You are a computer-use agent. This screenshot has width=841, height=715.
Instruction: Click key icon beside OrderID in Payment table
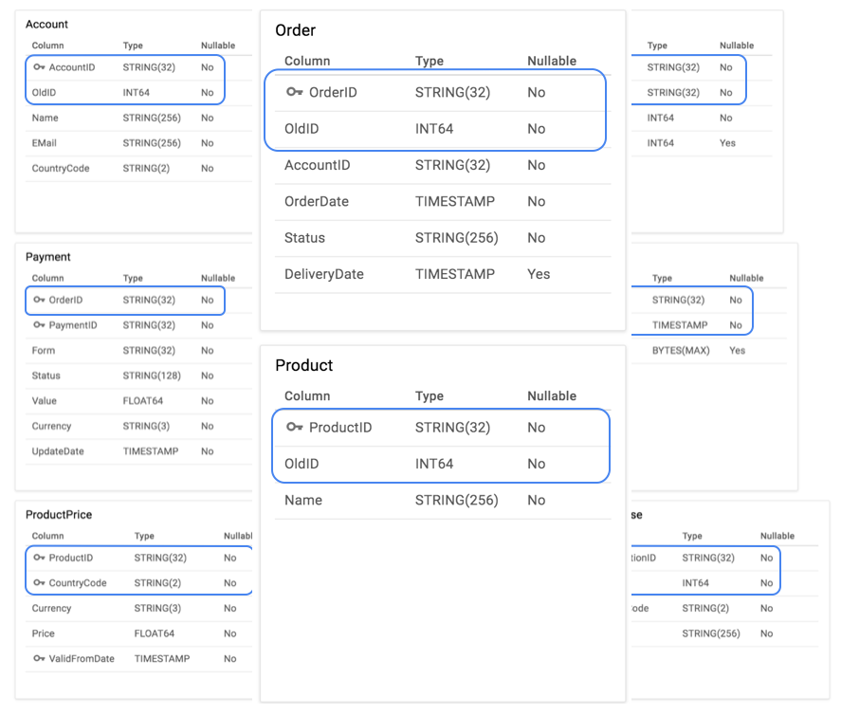(x=39, y=300)
